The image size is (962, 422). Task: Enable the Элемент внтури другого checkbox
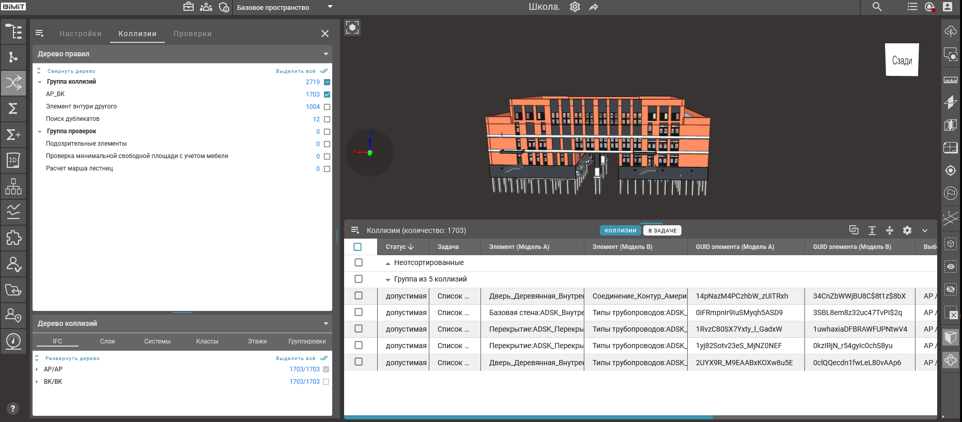coord(327,107)
